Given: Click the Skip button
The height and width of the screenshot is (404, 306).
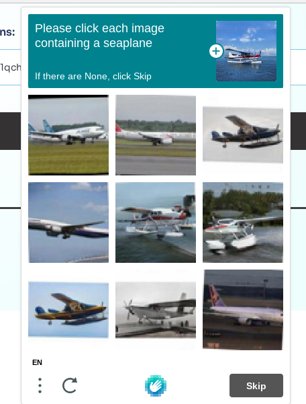Looking at the screenshot, I should (256, 386).
